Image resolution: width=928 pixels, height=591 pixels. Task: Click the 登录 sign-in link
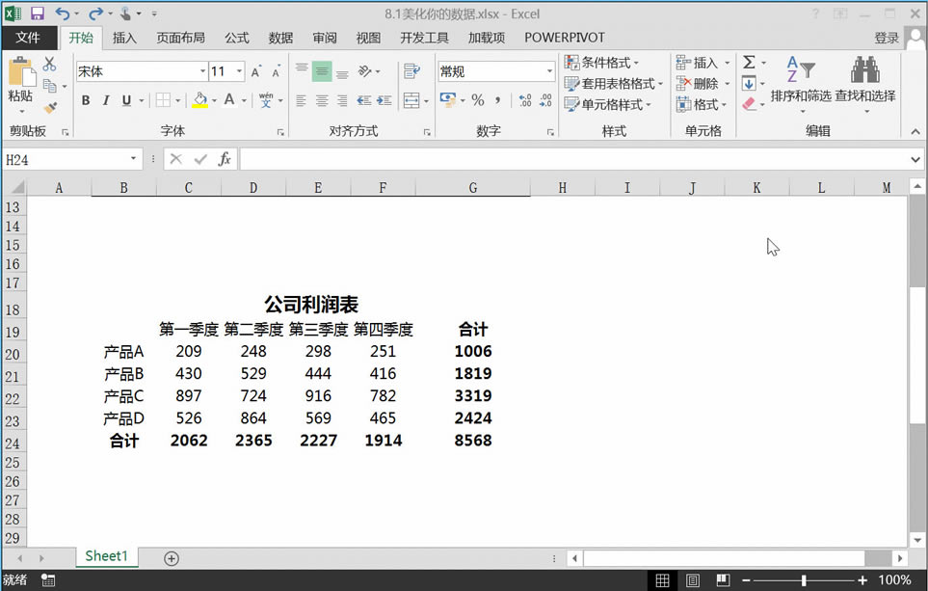[886, 38]
